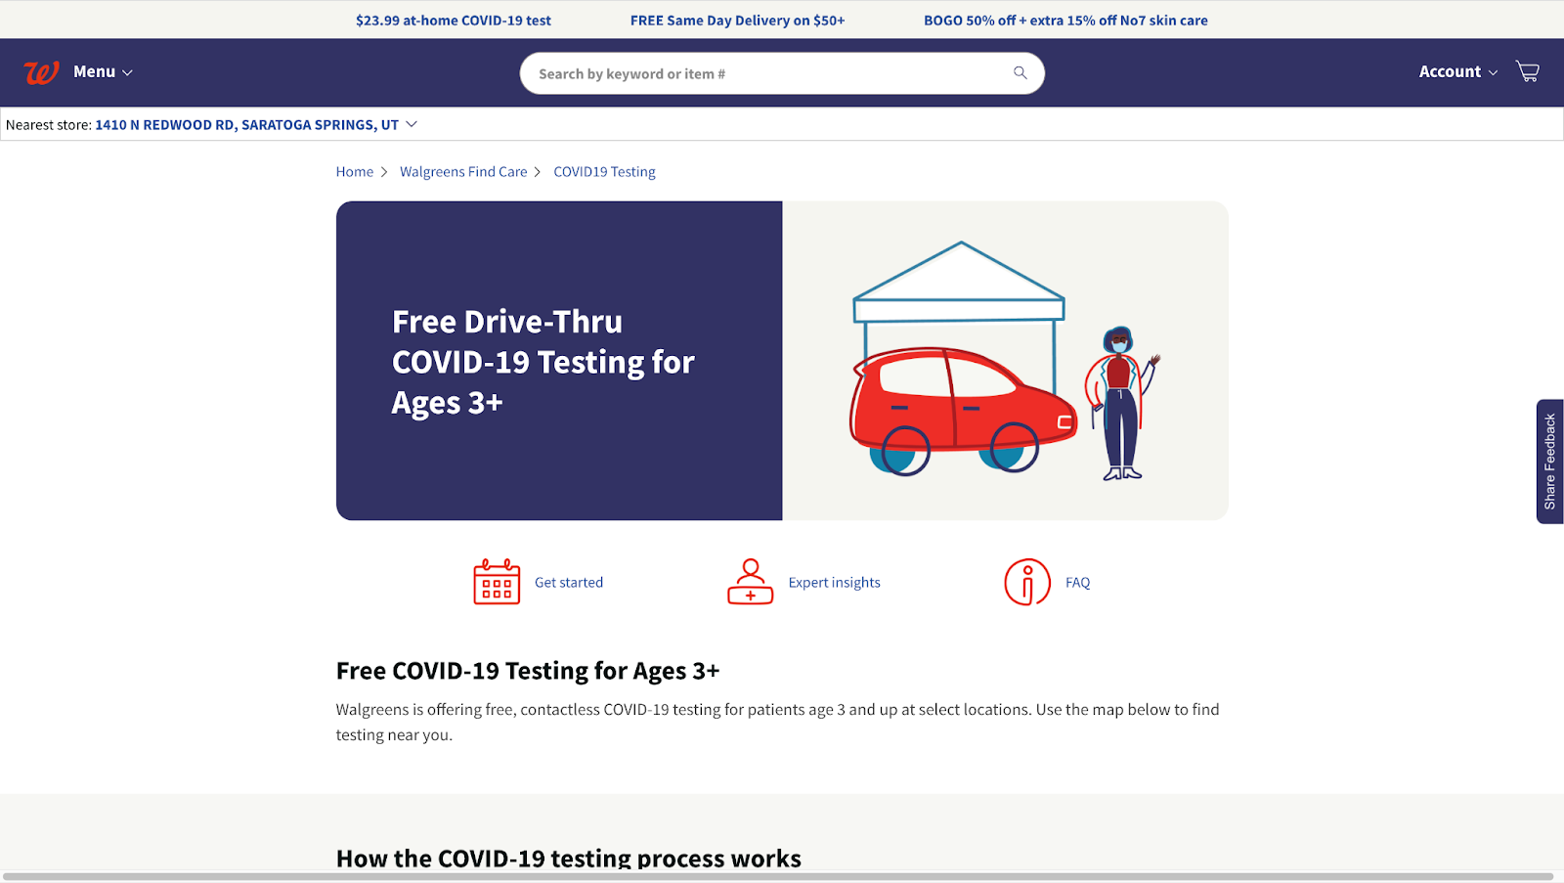Click the 'Walgreens is offering free, contactless' paragraph
1564x883 pixels.
[x=778, y=722]
